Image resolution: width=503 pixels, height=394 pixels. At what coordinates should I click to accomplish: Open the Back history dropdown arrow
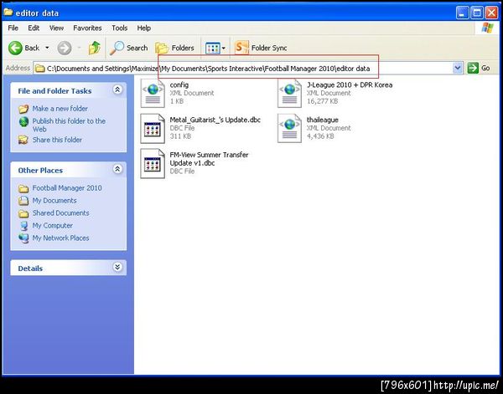(x=47, y=48)
